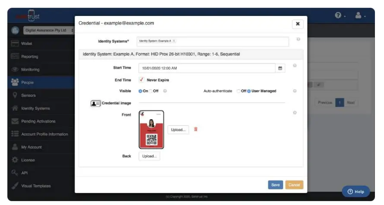Go to Monitoring section

point(41,69)
